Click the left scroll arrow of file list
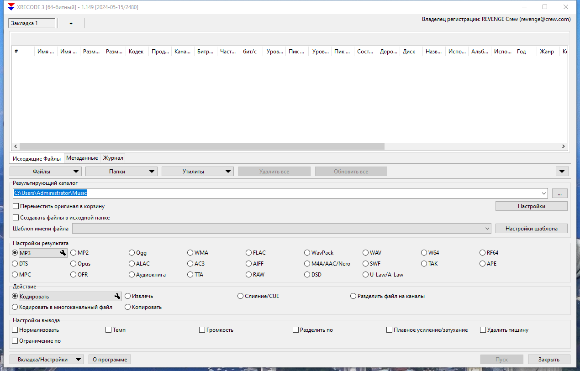 click(x=15, y=146)
